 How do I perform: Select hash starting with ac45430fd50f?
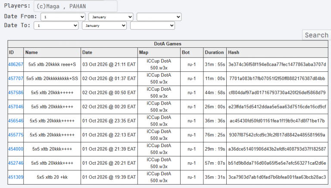(277, 121)
